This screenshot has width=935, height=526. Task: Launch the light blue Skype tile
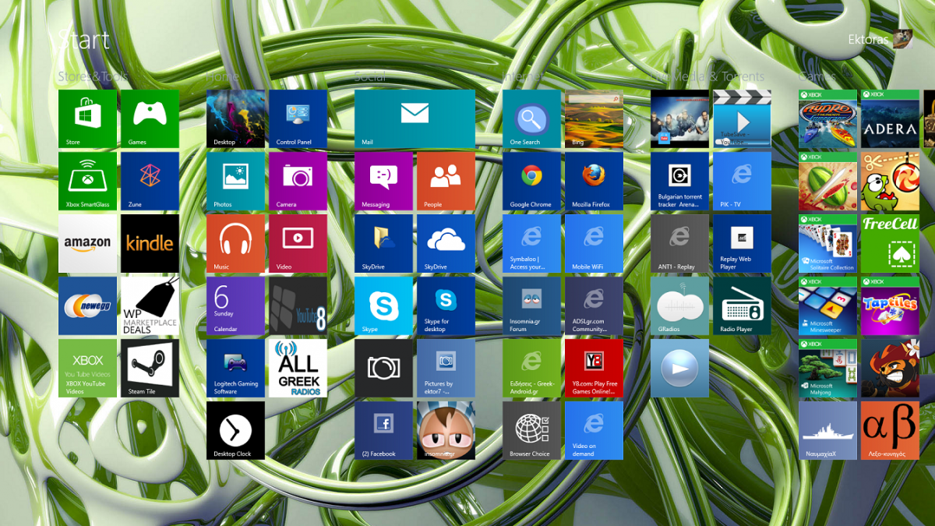click(383, 305)
